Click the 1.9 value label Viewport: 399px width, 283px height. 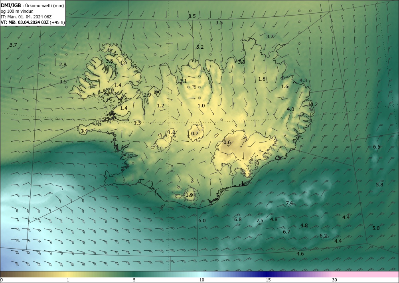tap(189, 195)
